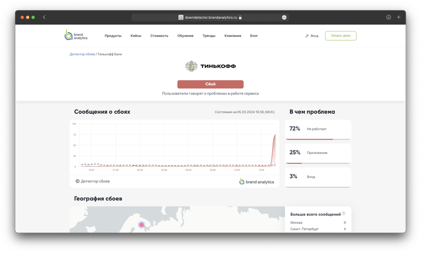Click the address bar URL field
The image size is (421, 253).
(210, 18)
